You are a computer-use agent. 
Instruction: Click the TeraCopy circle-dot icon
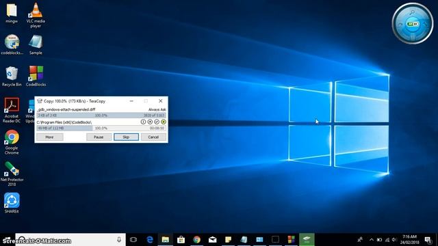pos(150,122)
